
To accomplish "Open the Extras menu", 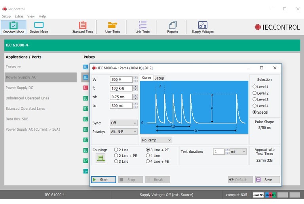I will pyautogui.click(x=19, y=16).
